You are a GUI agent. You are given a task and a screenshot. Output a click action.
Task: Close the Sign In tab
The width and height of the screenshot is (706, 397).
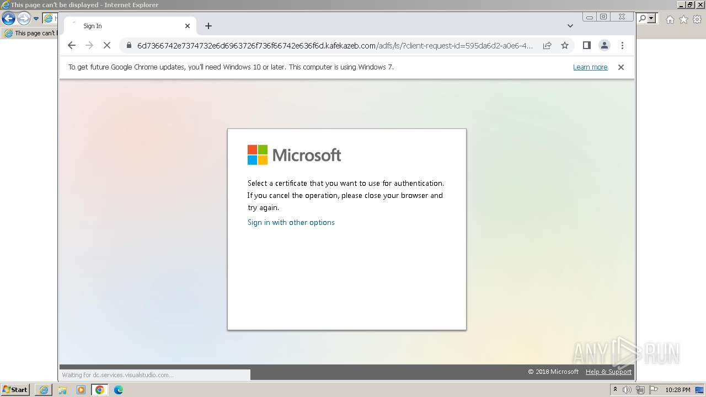(x=187, y=26)
